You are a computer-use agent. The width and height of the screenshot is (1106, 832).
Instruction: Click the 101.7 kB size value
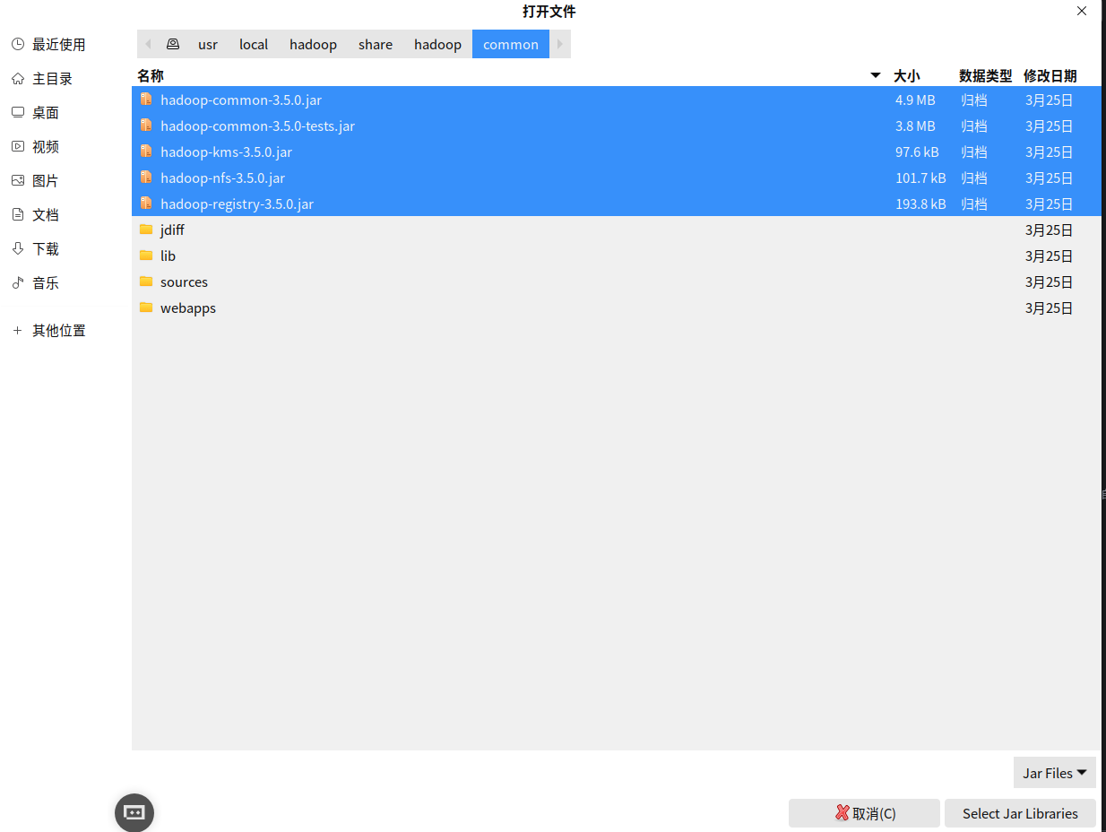[920, 178]
